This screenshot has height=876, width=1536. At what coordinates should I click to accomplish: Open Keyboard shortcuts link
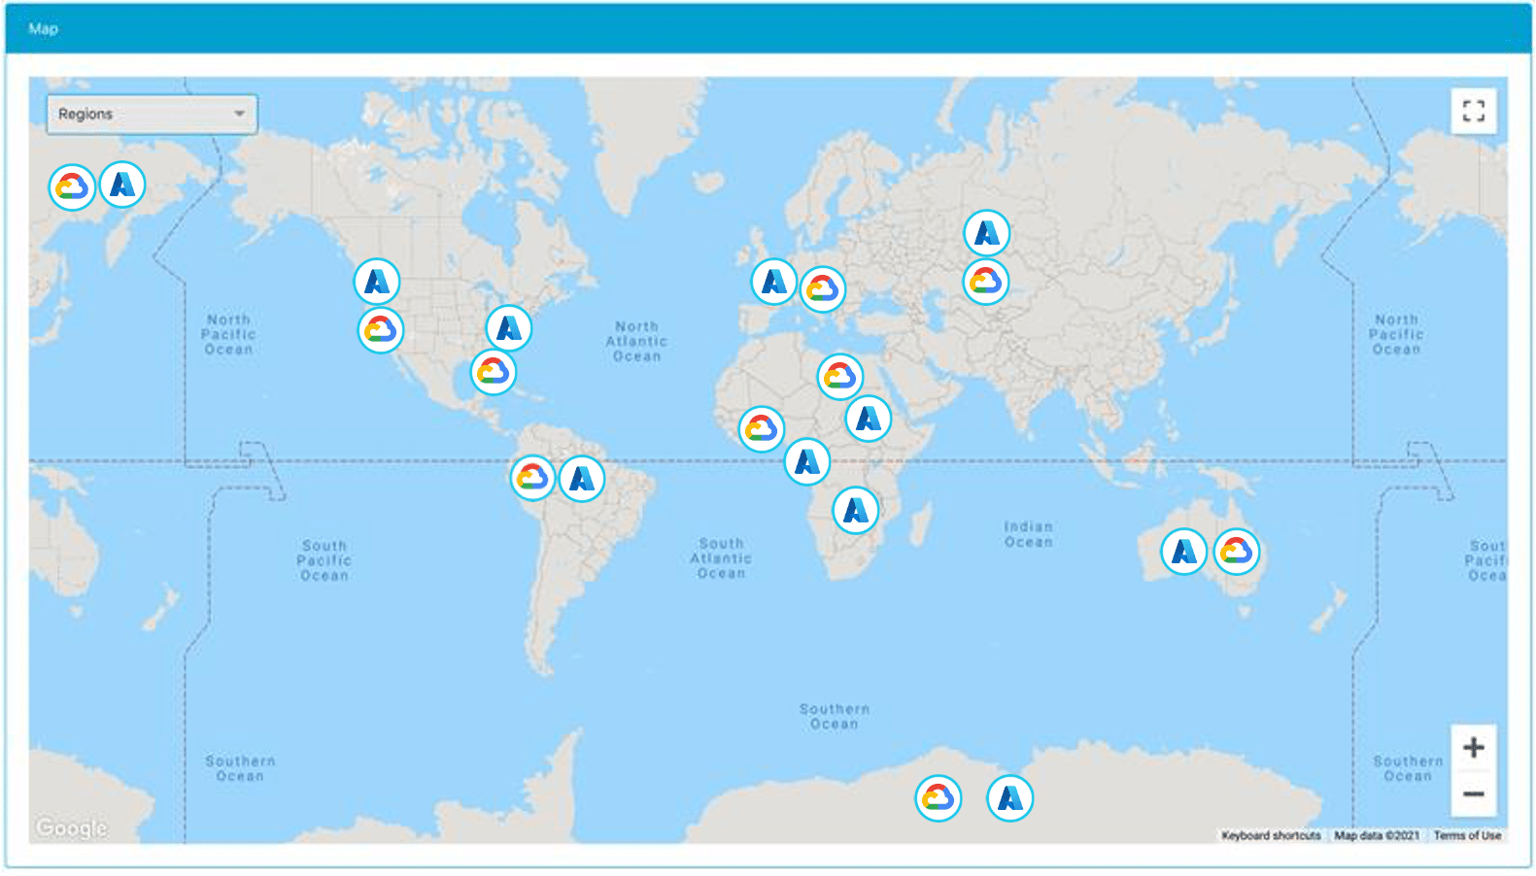[1271, 835]
